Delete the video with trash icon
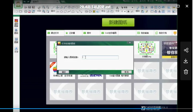 tap(186, 72)
